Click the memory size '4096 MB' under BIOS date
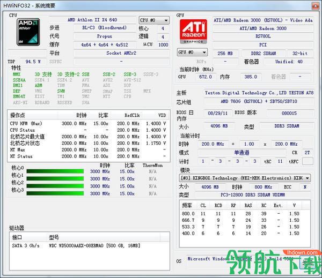The height and width of the screenshot is (278, 322). pos(219,126)
